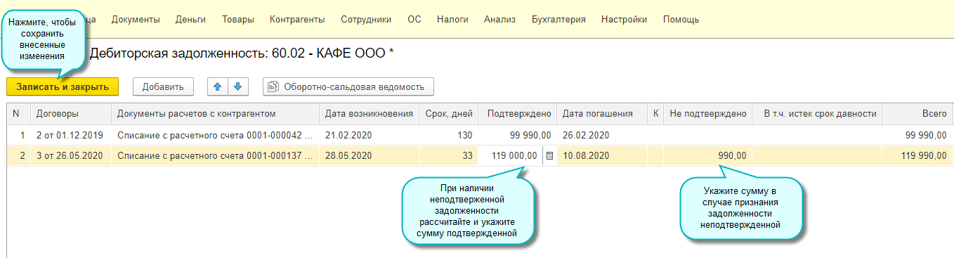Open the Налоги menu
Screen dimensions: 954x258
tap(452, 20)
